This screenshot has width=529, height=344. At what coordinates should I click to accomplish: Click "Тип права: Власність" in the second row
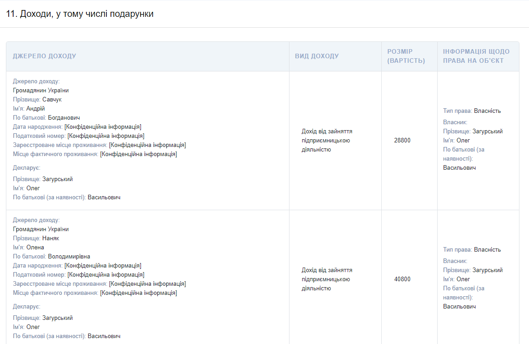472,250
